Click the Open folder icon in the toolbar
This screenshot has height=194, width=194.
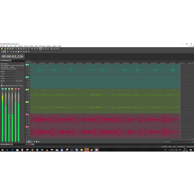click(x=5, y=49)
